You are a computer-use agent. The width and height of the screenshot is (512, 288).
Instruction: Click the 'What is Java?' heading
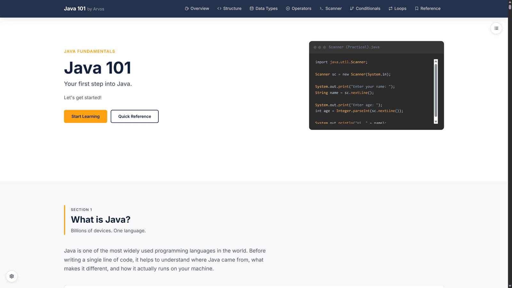(100, 220)
